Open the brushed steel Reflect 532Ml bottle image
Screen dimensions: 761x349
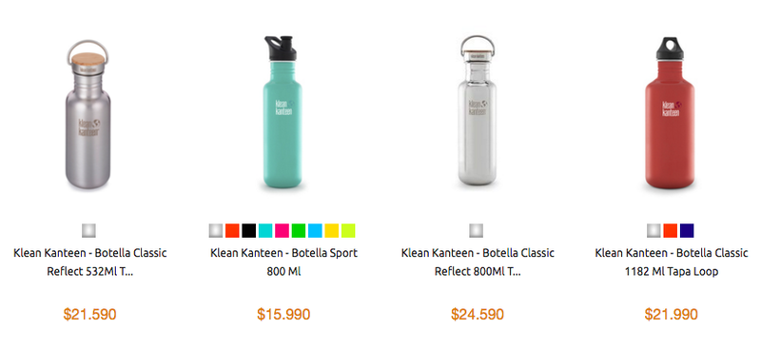tap(88, 114)
